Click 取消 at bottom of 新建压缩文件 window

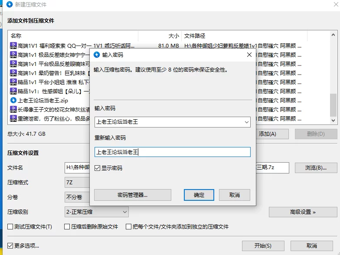311,245
